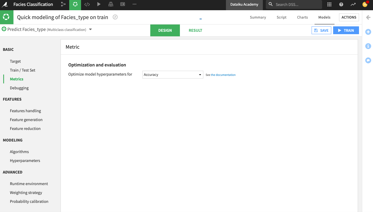373x212 pixels.
Task: Click the green Lab icon in the navbar
Action: [75, 4]
